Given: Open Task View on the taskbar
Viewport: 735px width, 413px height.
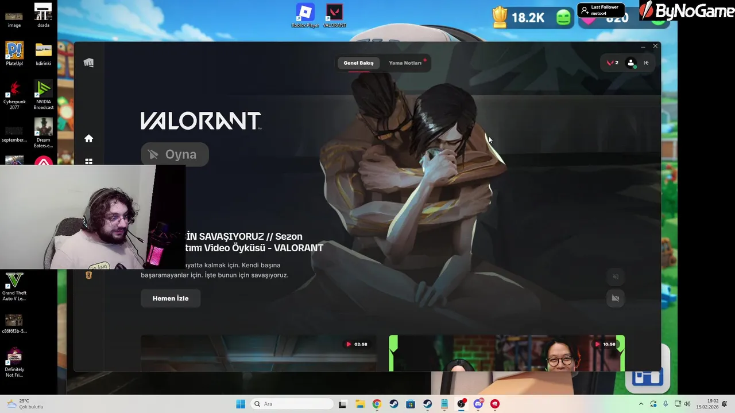Looking at the screenshot, I should click(x=343, y=404).
